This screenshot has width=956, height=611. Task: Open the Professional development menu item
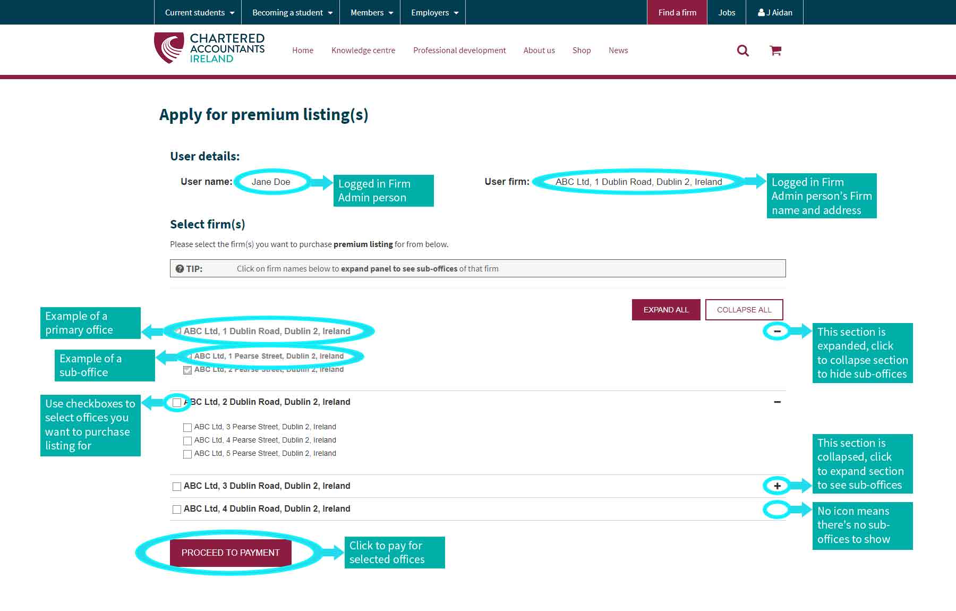coord(459,50)
